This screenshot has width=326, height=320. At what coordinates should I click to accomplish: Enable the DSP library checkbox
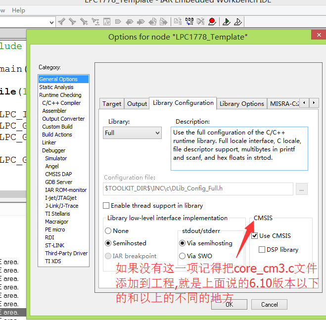click(262, 249)
